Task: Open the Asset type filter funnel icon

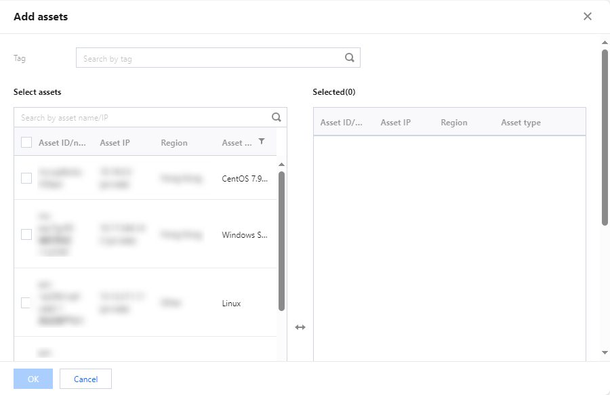Action: click(262, 142)
